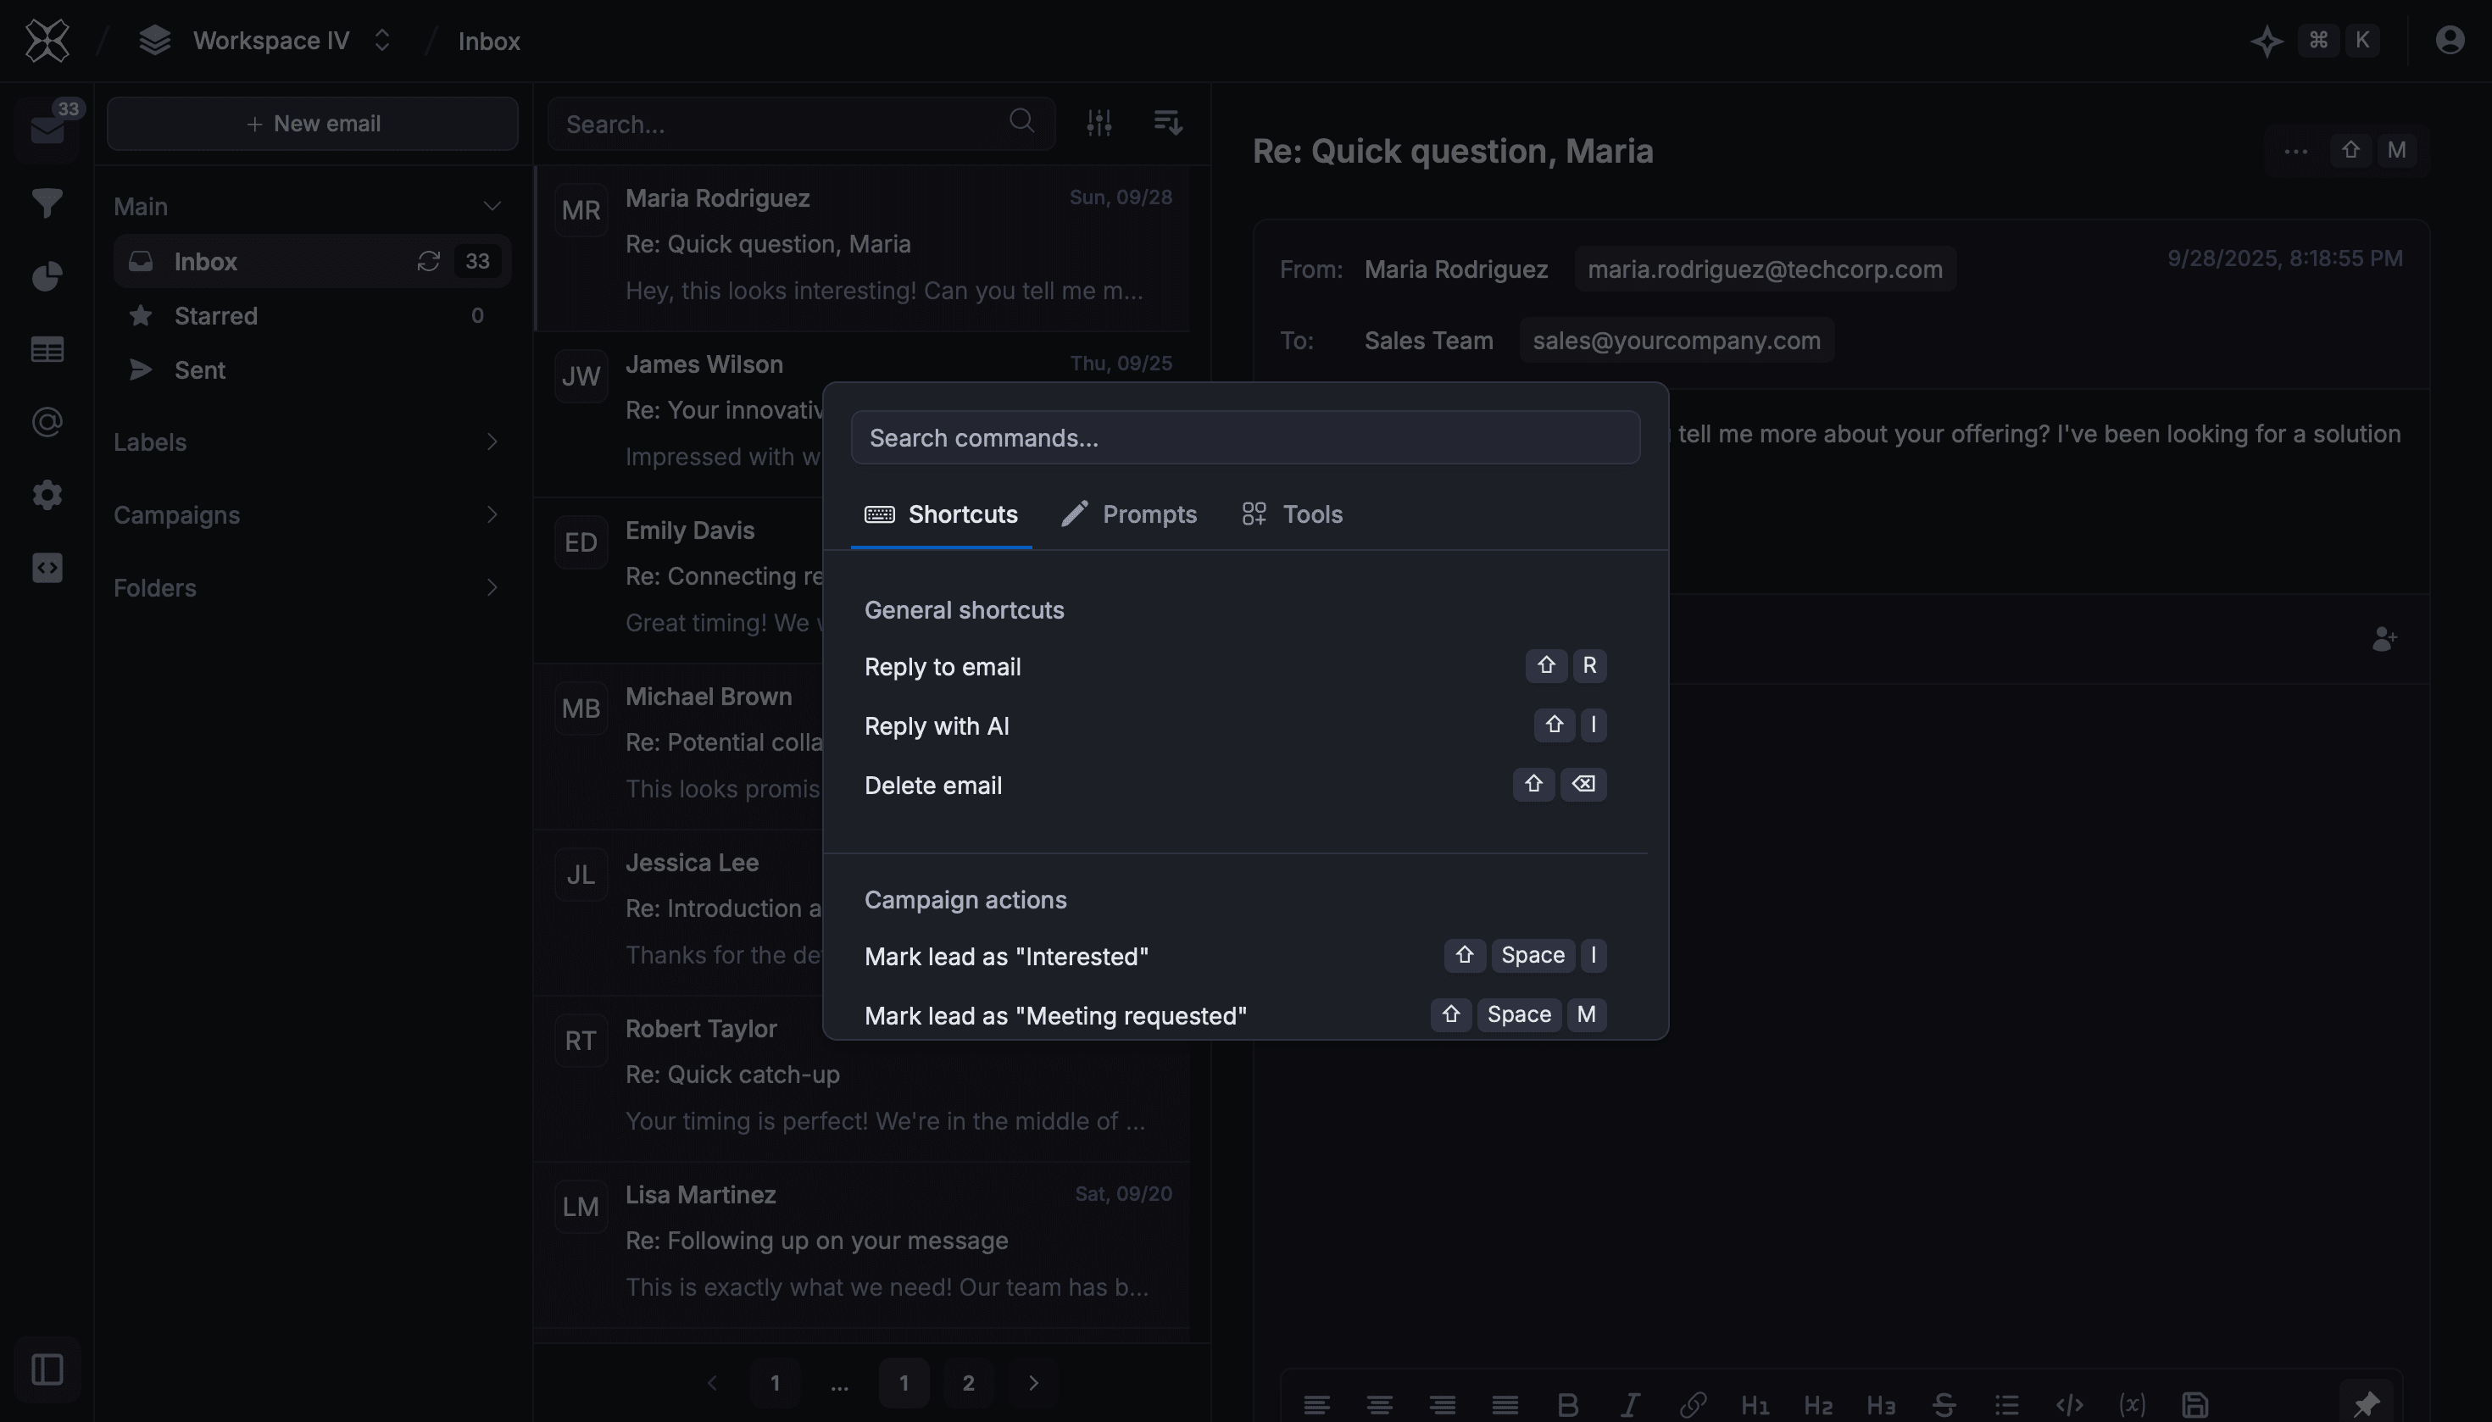
Task: Select the @ mentions icon in sidebar
Action: [46, 422]
